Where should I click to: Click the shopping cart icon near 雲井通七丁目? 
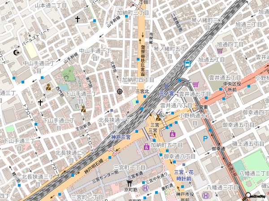[195, 84]
